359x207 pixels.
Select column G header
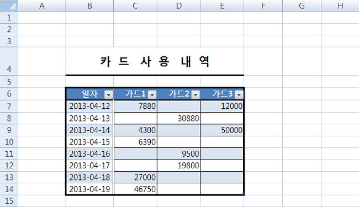(302, 6)
